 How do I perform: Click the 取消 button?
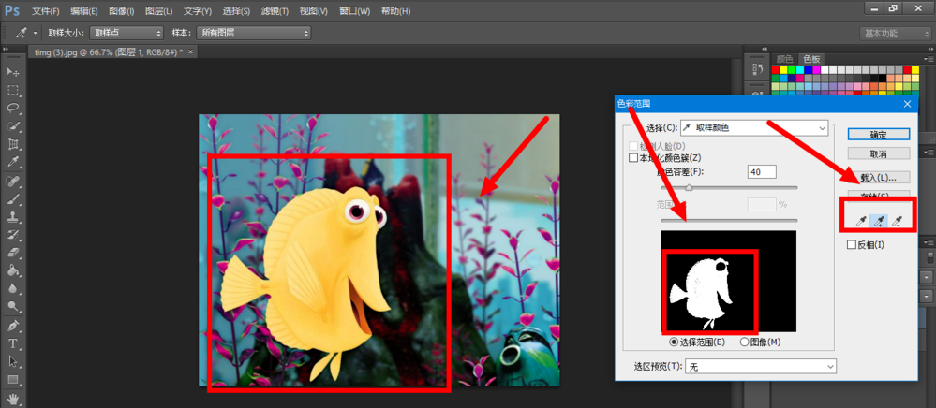click(879, 153)
